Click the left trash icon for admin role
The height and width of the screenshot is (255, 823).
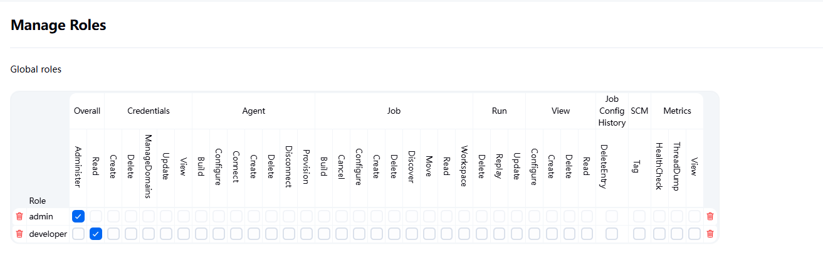[x=19, y=216]
